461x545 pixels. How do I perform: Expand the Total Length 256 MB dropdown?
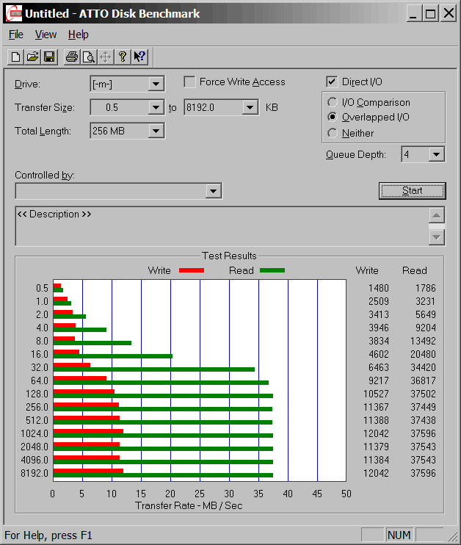(156, 131)
